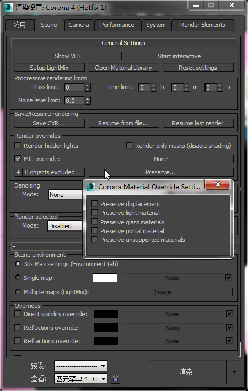The image size is (248, 391).
Task: Click Resume from file button
Action: 123,123
